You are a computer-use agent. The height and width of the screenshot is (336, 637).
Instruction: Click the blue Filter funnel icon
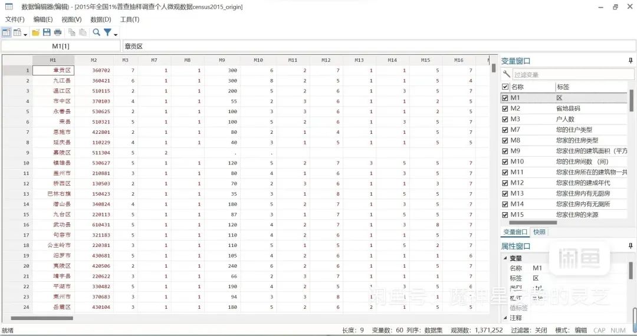click(107, 32)
